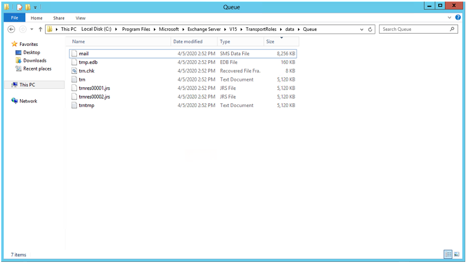Expand the ribbon with the chevron arrow
Screen dimensions: 466x263
pyautogui.click(x=449, y=18)
